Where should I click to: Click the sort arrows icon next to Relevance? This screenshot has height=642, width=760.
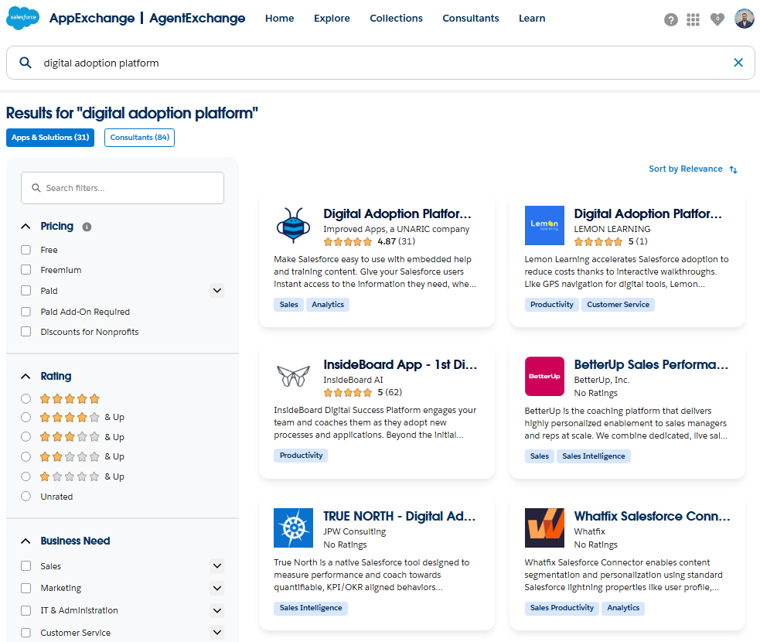pos(734,169)
